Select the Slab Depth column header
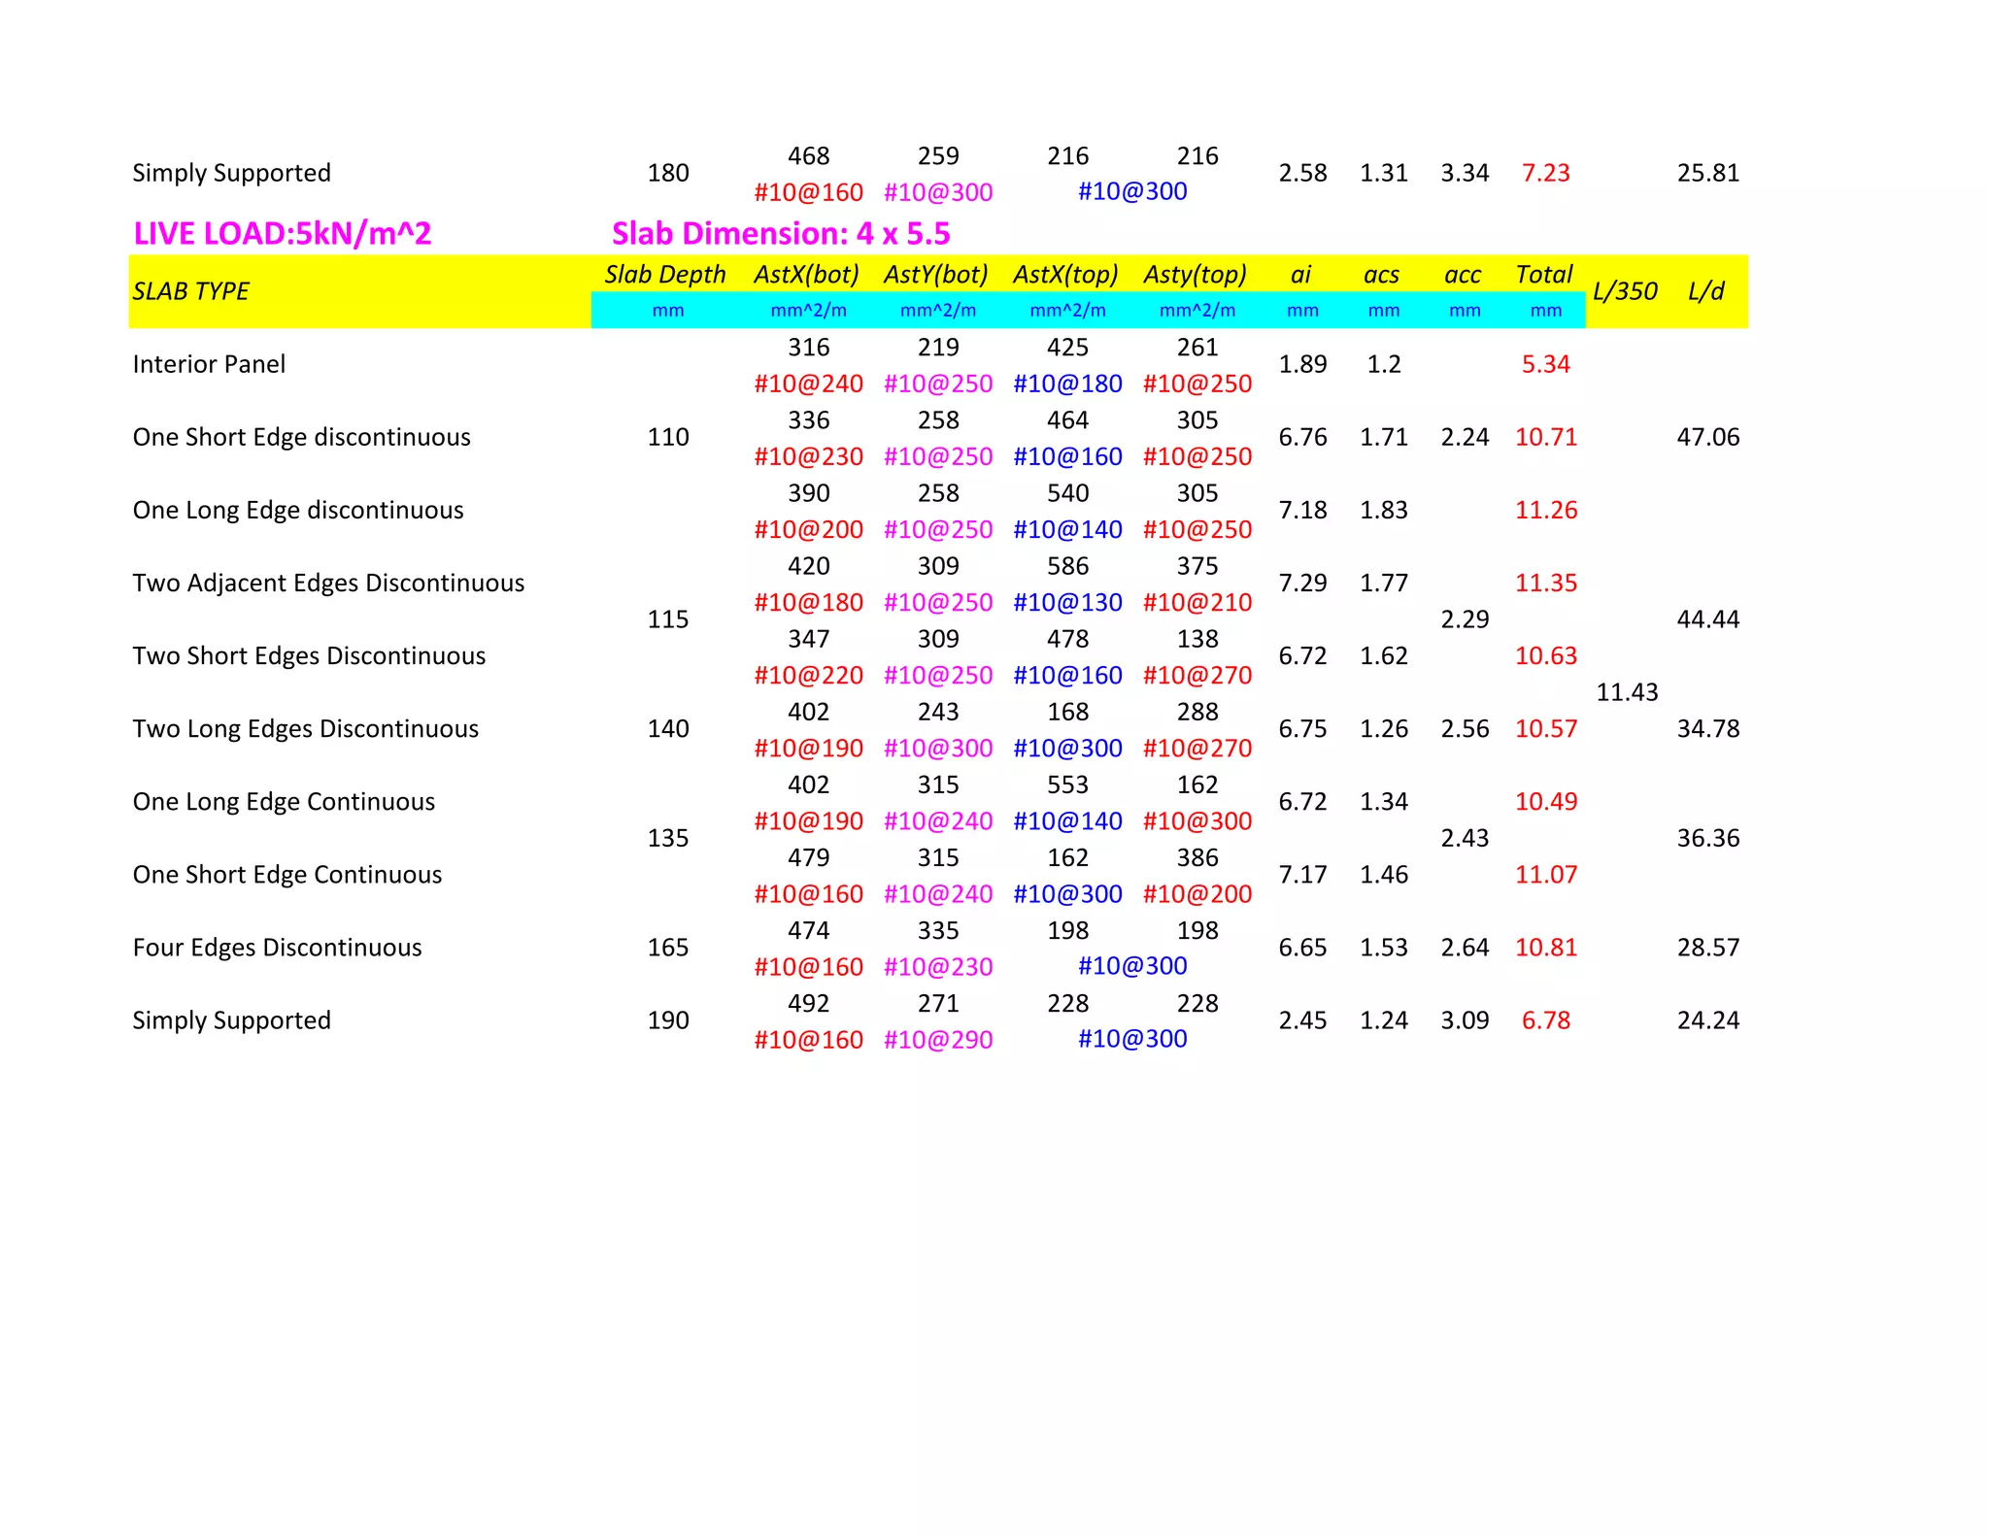Viewport: 1989px width, 1536px height. coord(665,275)
